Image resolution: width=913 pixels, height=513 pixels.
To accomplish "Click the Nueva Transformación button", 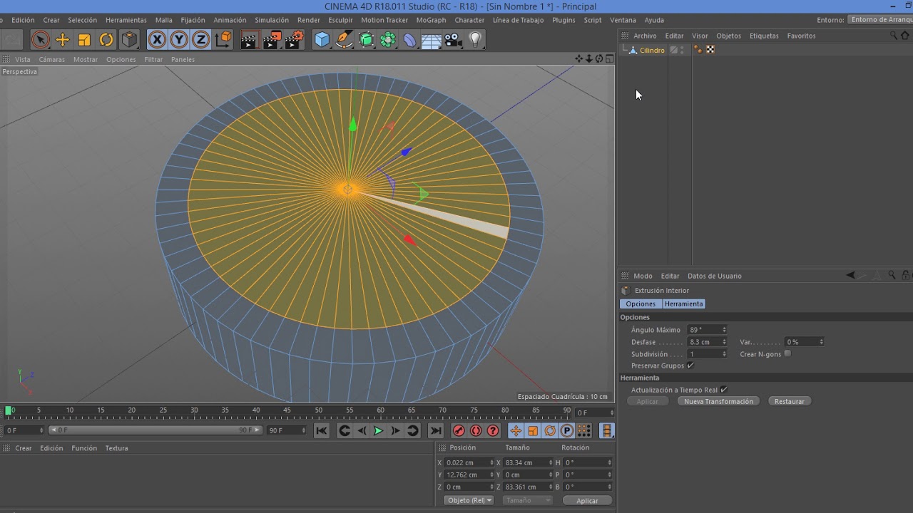I will coord(718,401).
